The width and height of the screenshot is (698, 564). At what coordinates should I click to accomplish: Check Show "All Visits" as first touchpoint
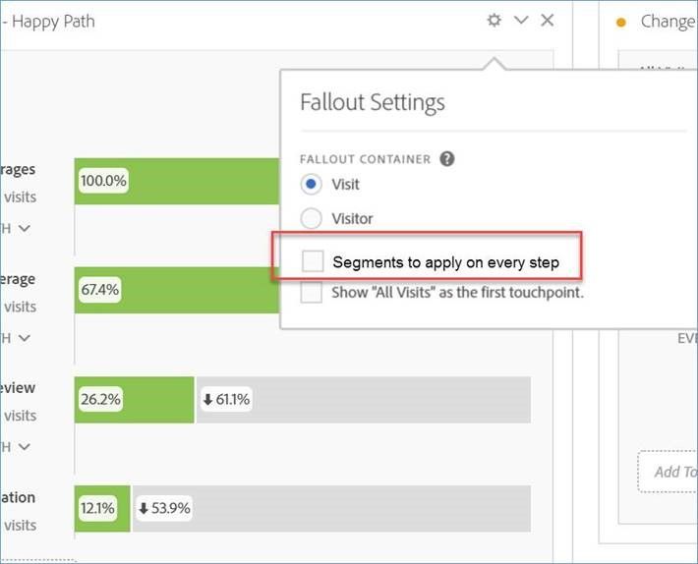point(312,293)
